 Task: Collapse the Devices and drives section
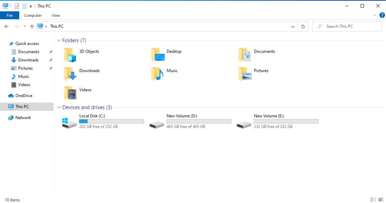(59, 107)
